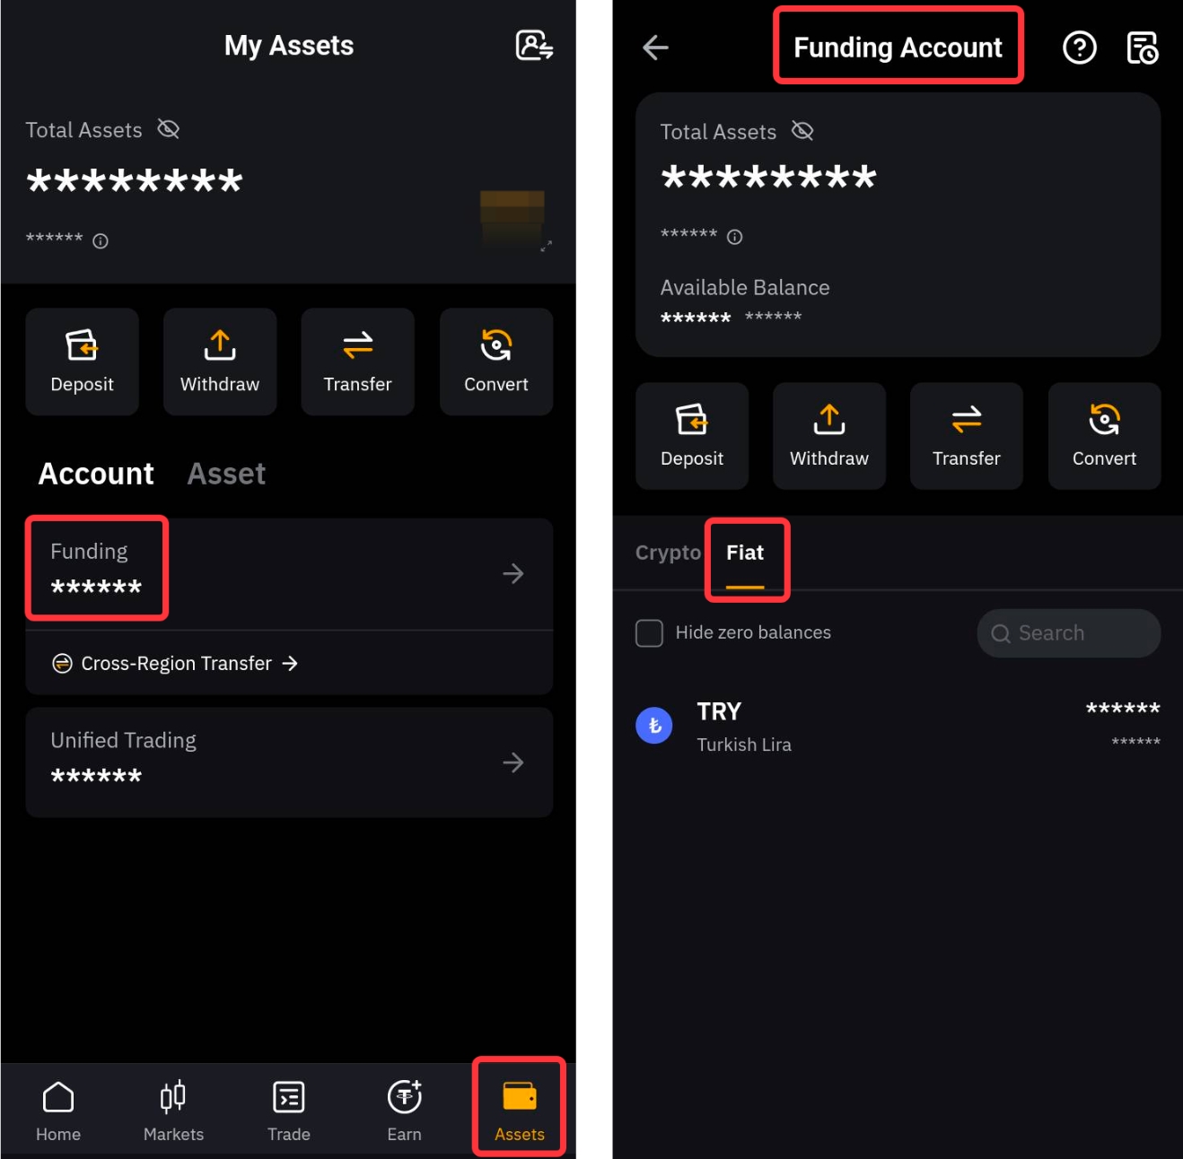Viewport: 1183px width, 1159px height.
Task: Click the Search field for fiat assets
Action: (1068, 633)
